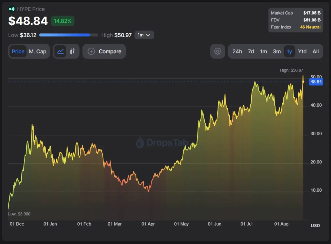Image resolution: width=331 pixels, height=244 pixels.
Task: Click the 30.00 y-axis label
Action: pos(316,134)
